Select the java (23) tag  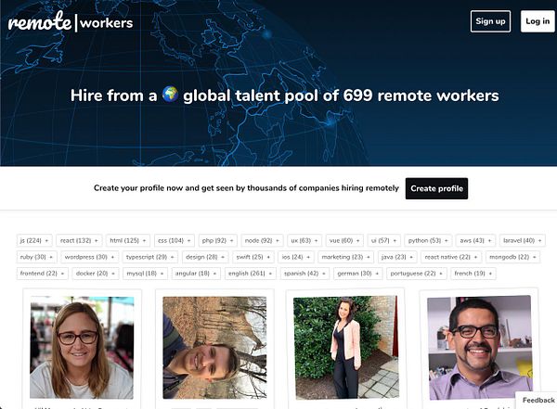coord(397,257)
